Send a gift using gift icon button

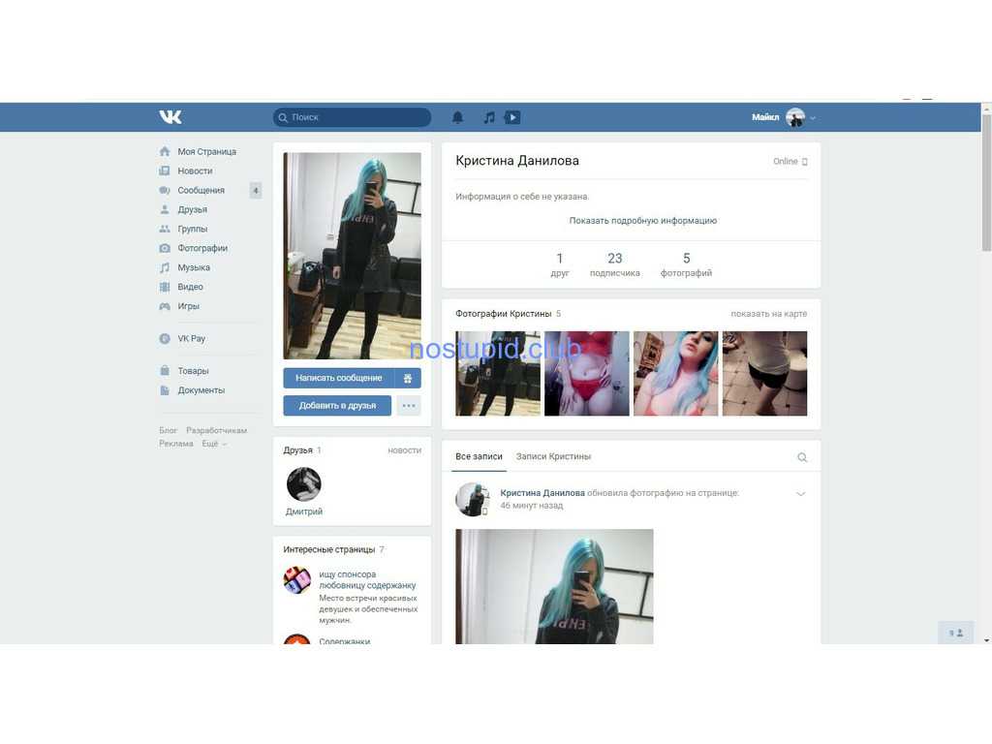(x=408, y=378)
